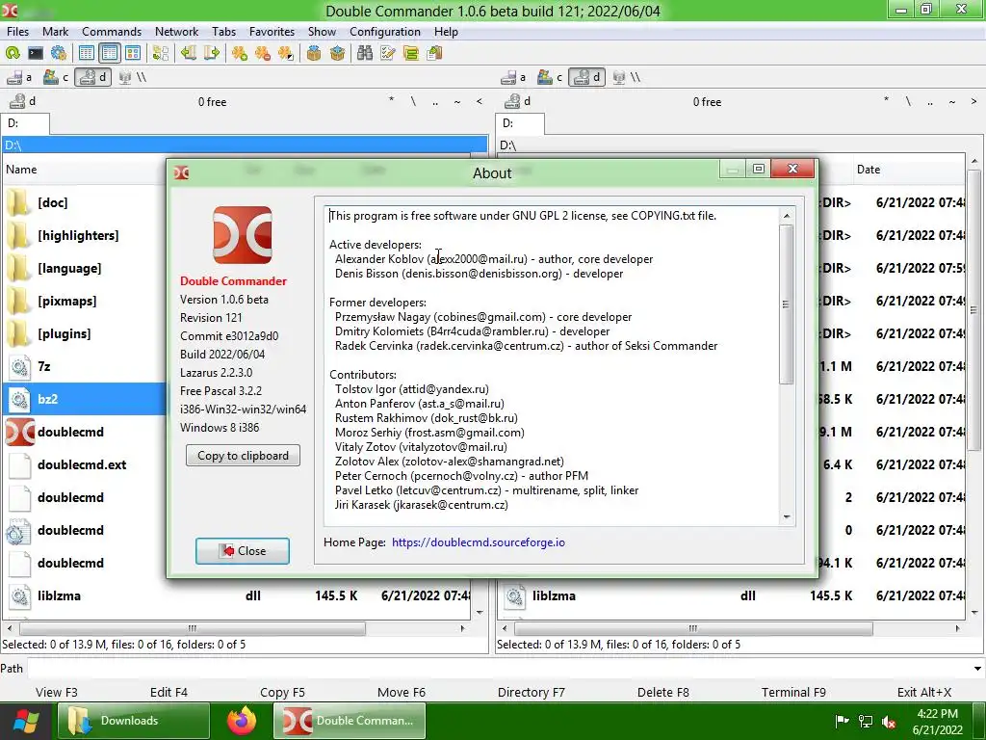Open the Commands menu
986x740 pixels.
[x=112, y=32]
